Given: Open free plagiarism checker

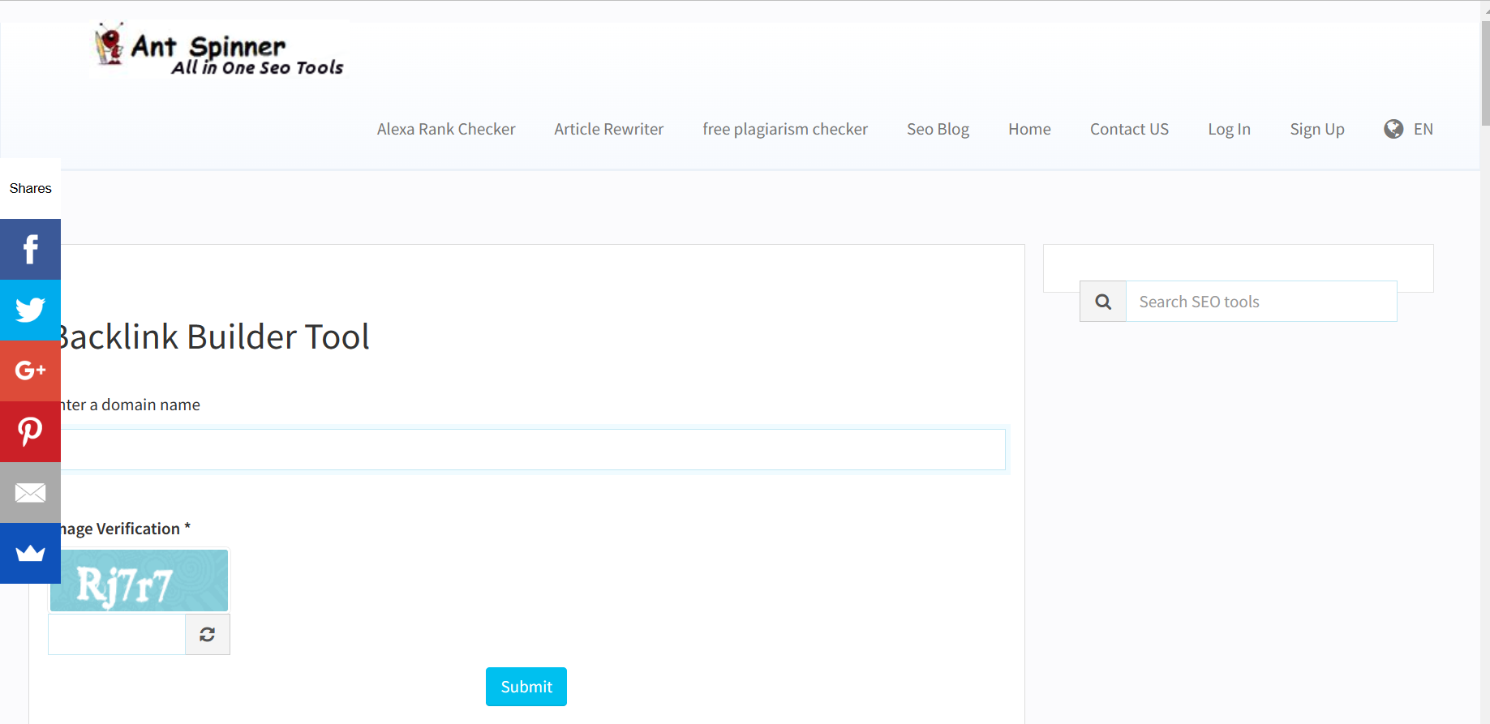Looking at the screenshot, I should [785, 129].
